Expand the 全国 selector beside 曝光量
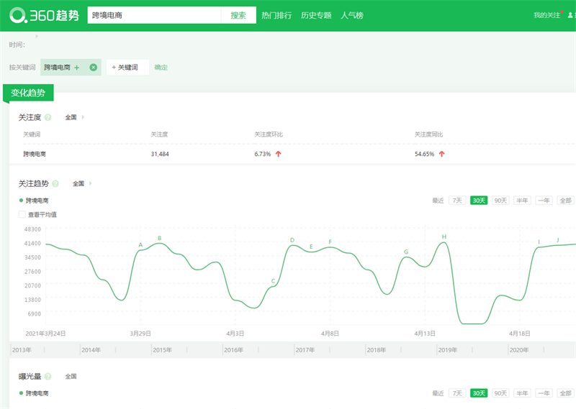 coord(71,377)
